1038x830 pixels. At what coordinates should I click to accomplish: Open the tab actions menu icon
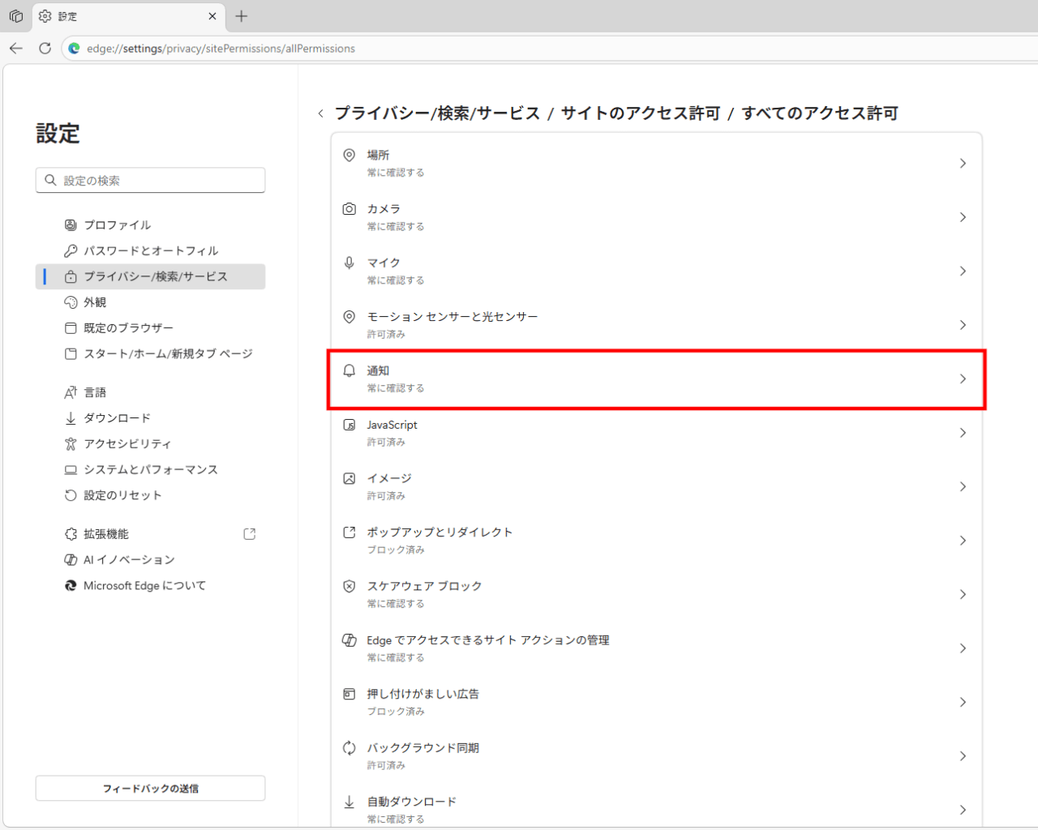click(x=16, y=16)
